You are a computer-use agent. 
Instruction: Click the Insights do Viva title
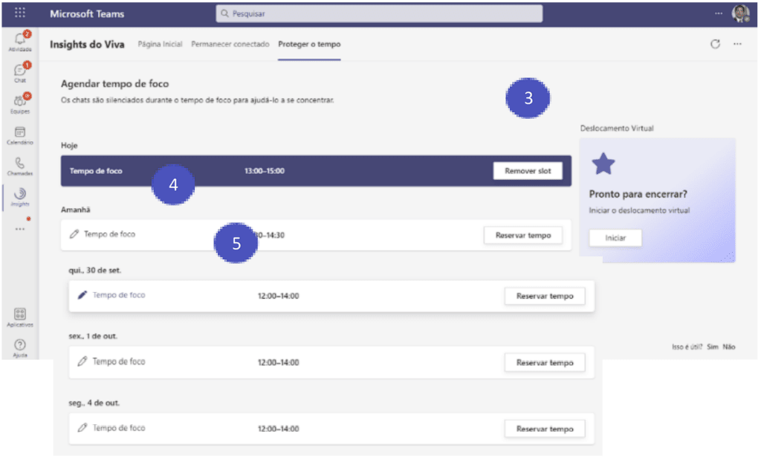pos(87,44)
